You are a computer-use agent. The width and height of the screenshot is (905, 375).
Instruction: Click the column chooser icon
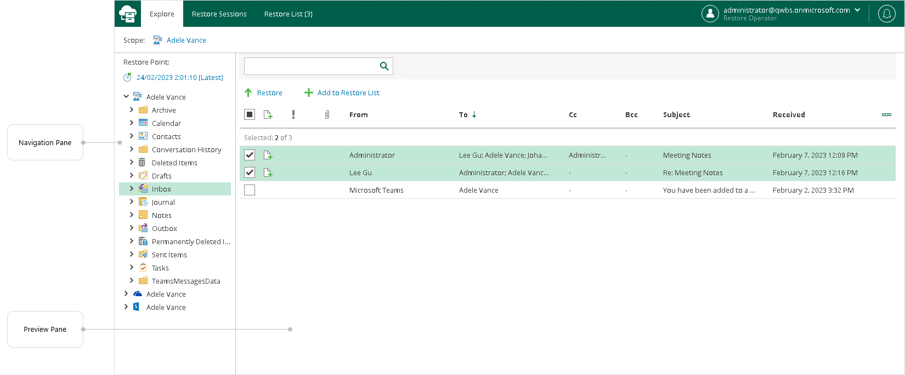(x=886, y=114)
